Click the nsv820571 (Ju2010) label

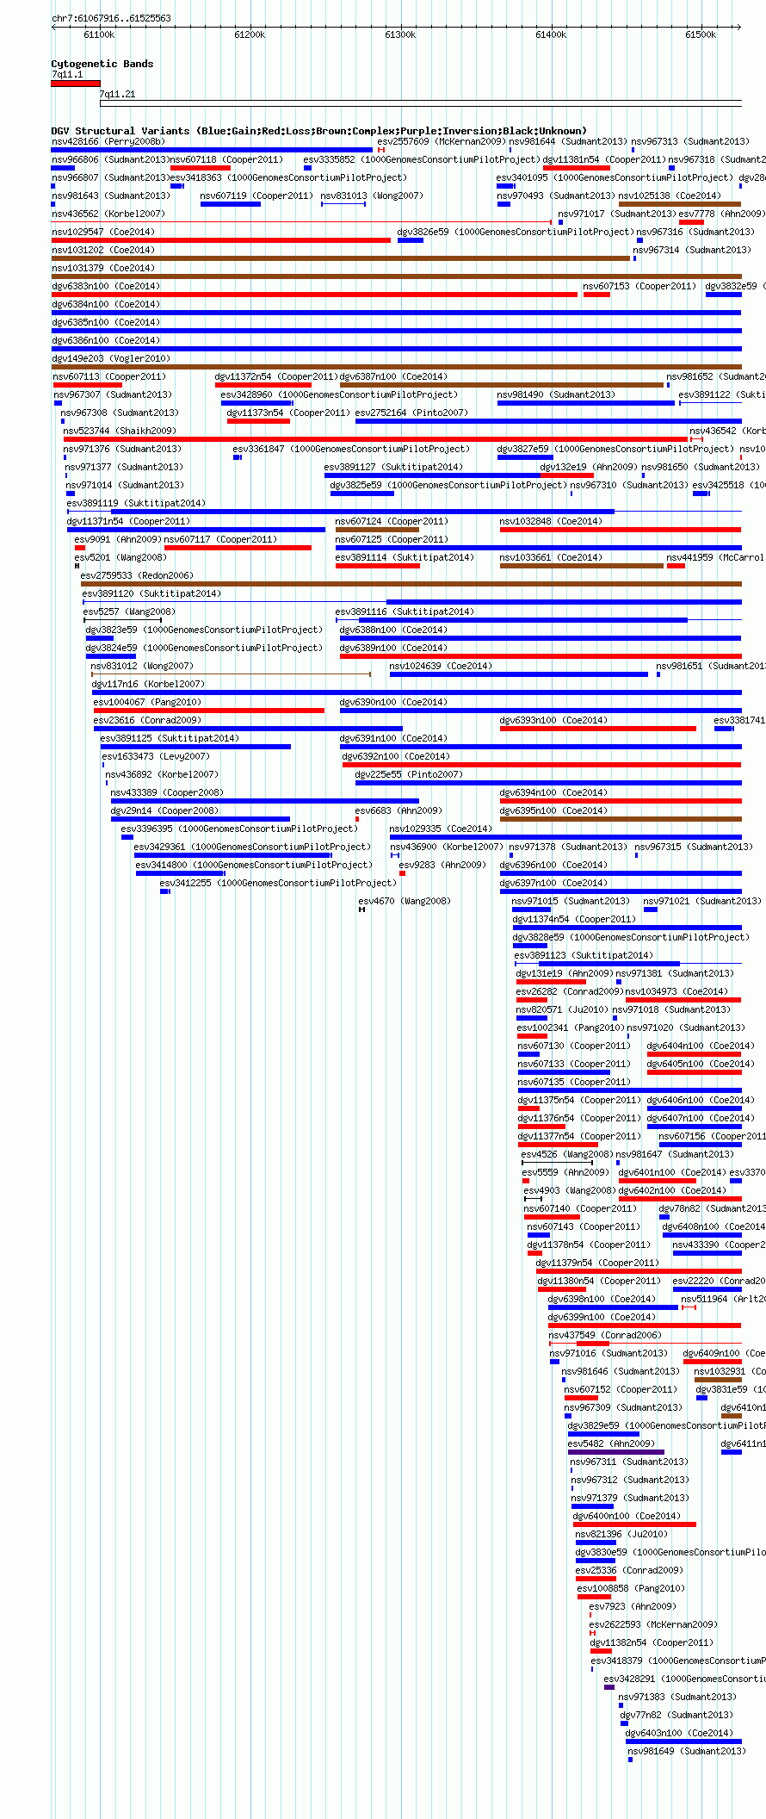pyautogui.click(x=563, y=1009)
